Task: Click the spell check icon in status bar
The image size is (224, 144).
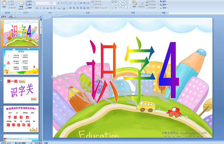Action: (x=31, y=143)
